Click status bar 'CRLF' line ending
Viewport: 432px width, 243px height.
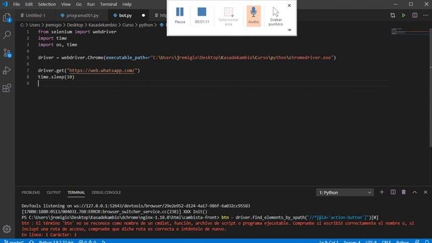[387, 242]
